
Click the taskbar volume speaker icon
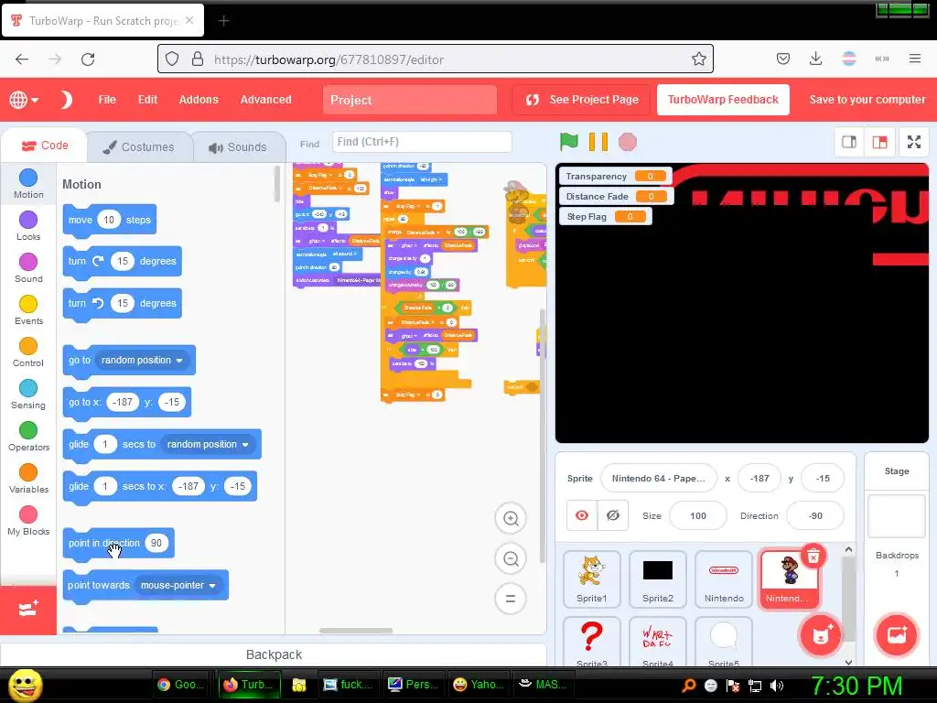click(x=777, y=686)
